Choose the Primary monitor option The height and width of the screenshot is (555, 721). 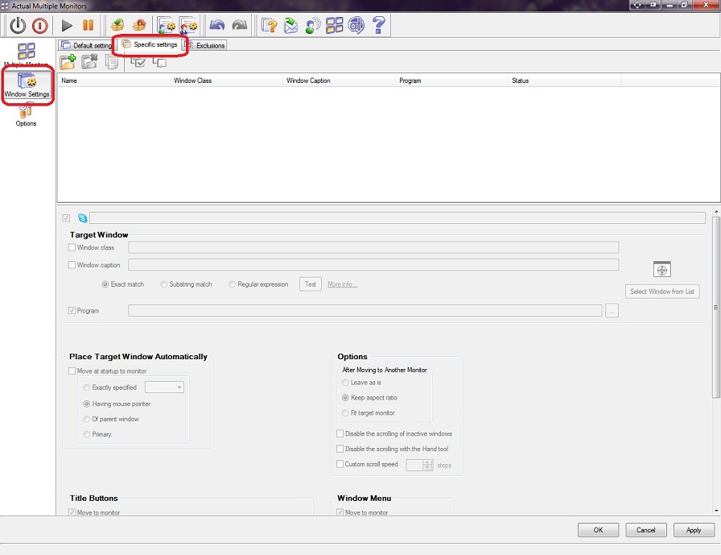coord(86,434)
